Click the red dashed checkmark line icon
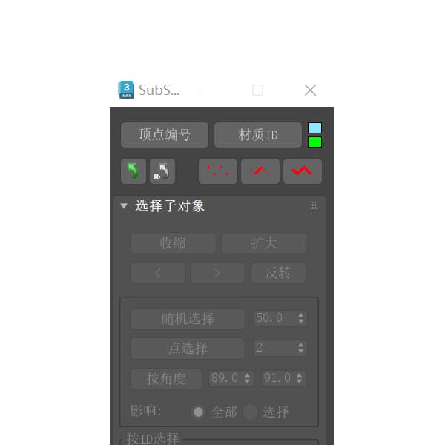This screenshot has height=445, width=445. [x=260, y=171]
